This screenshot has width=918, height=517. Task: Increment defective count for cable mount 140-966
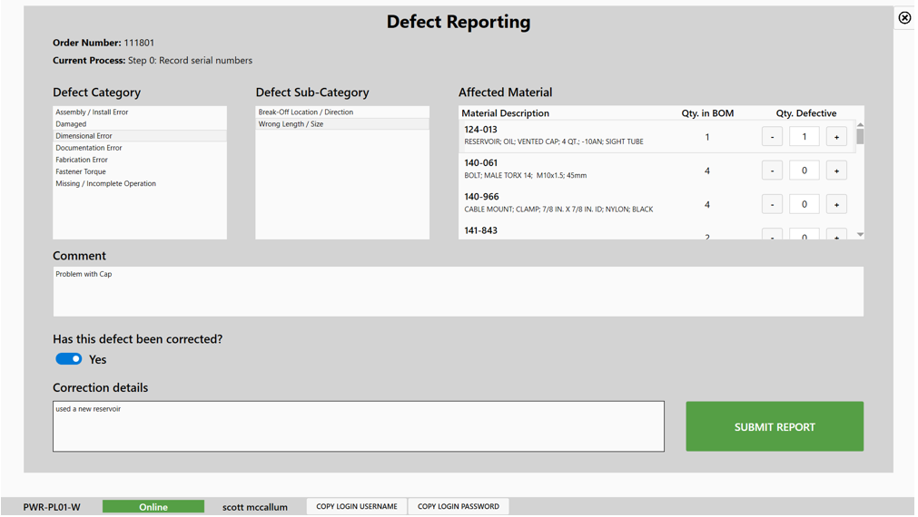836,204
